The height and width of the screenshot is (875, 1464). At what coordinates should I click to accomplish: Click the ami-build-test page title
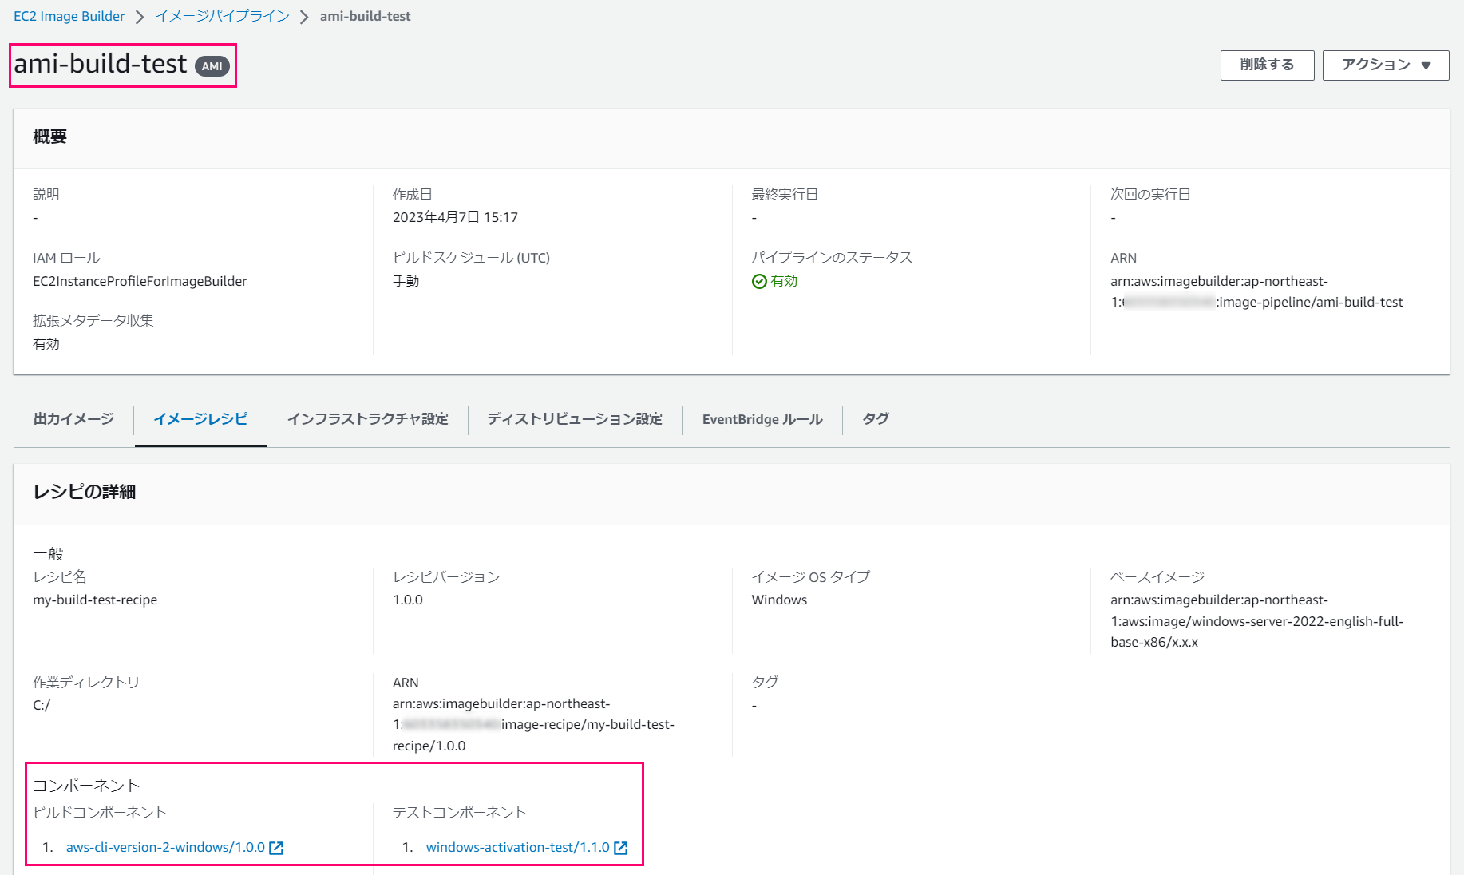[x=101, y=63]
